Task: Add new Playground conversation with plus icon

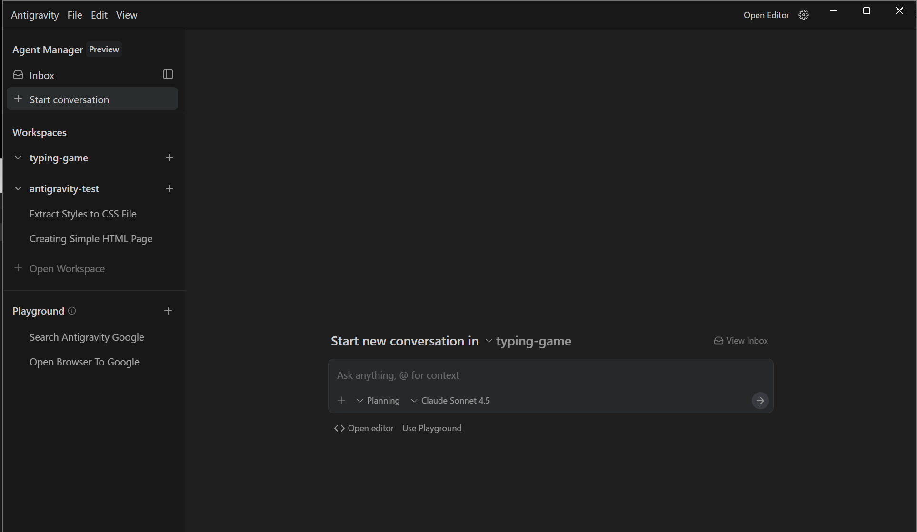Action: tap(168, 311)
